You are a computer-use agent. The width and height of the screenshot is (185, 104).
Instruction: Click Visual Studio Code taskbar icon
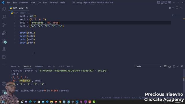tap(77, 102)
